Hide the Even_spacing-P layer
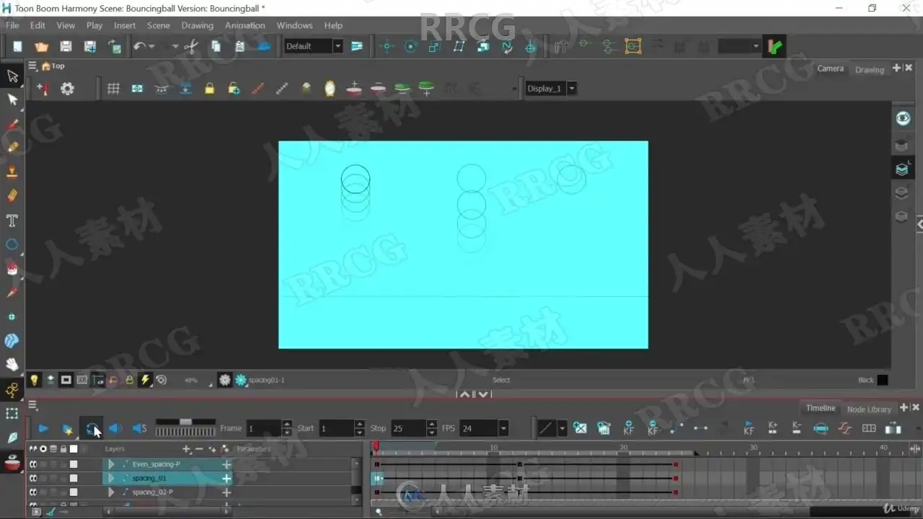The height and width of the screenshot is (519, 923). click(32, 464)
